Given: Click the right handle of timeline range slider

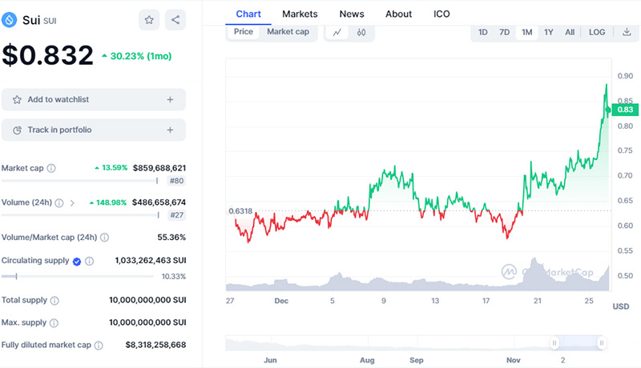Looking at the screenshot, I should tap(601, 342).
